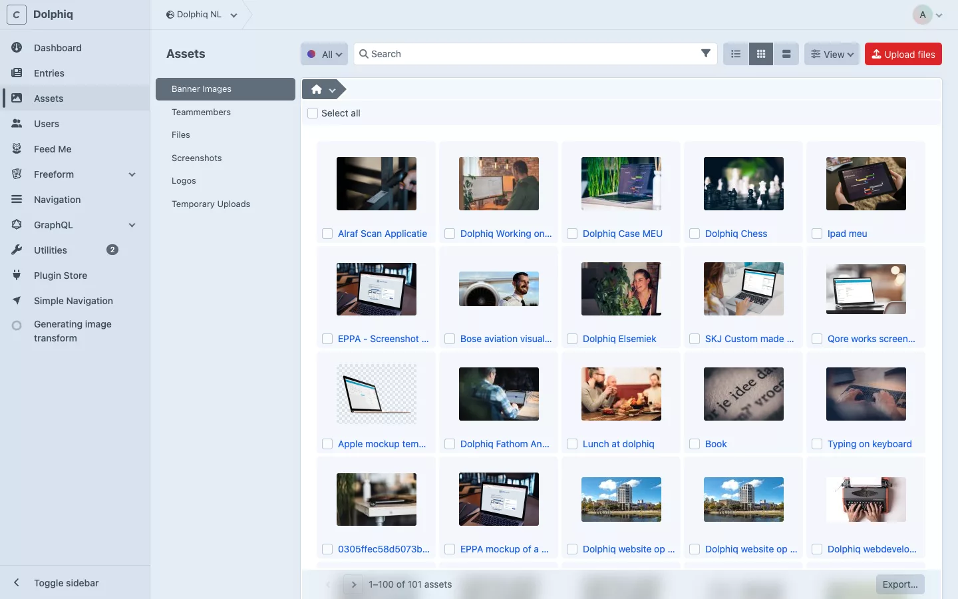Click the Utilities wrench icon
This screenshot has height=599, width=958.
point(17,250)
